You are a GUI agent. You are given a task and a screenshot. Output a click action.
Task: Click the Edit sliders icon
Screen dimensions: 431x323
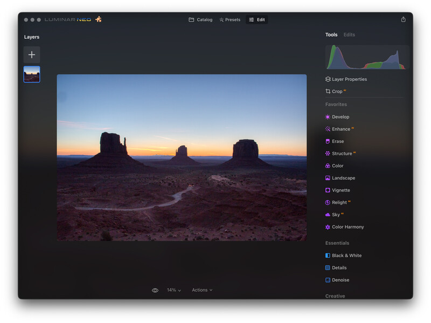(251, 20)
